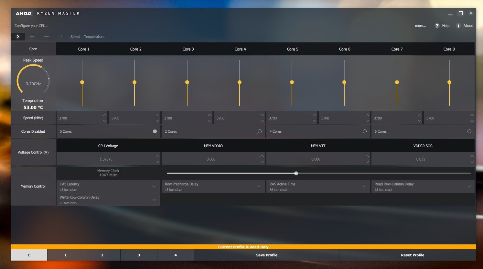Click the Reset Profile button
This screenshot has width=483, height=269.
pyautogui.click(x=413, y=255)
